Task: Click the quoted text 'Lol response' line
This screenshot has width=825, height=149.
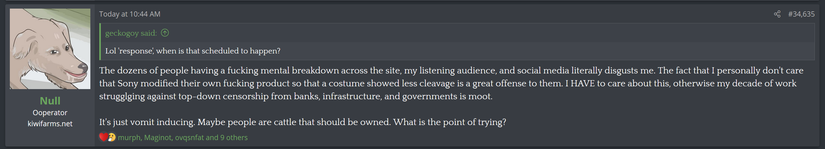Action: 193,51
